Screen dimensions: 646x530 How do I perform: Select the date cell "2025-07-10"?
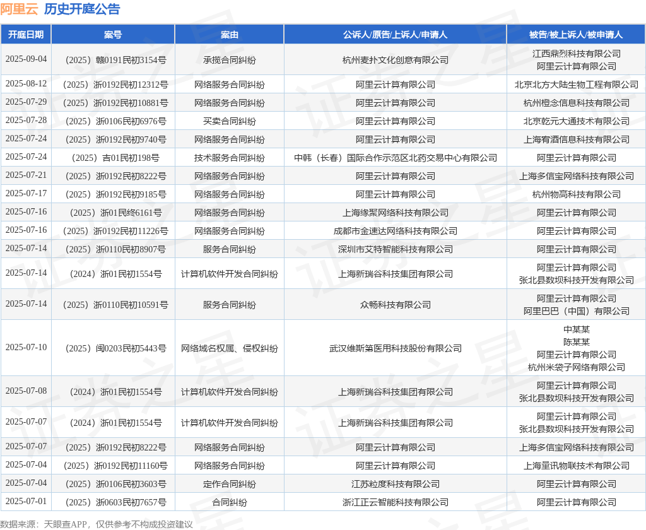(26, 348)
